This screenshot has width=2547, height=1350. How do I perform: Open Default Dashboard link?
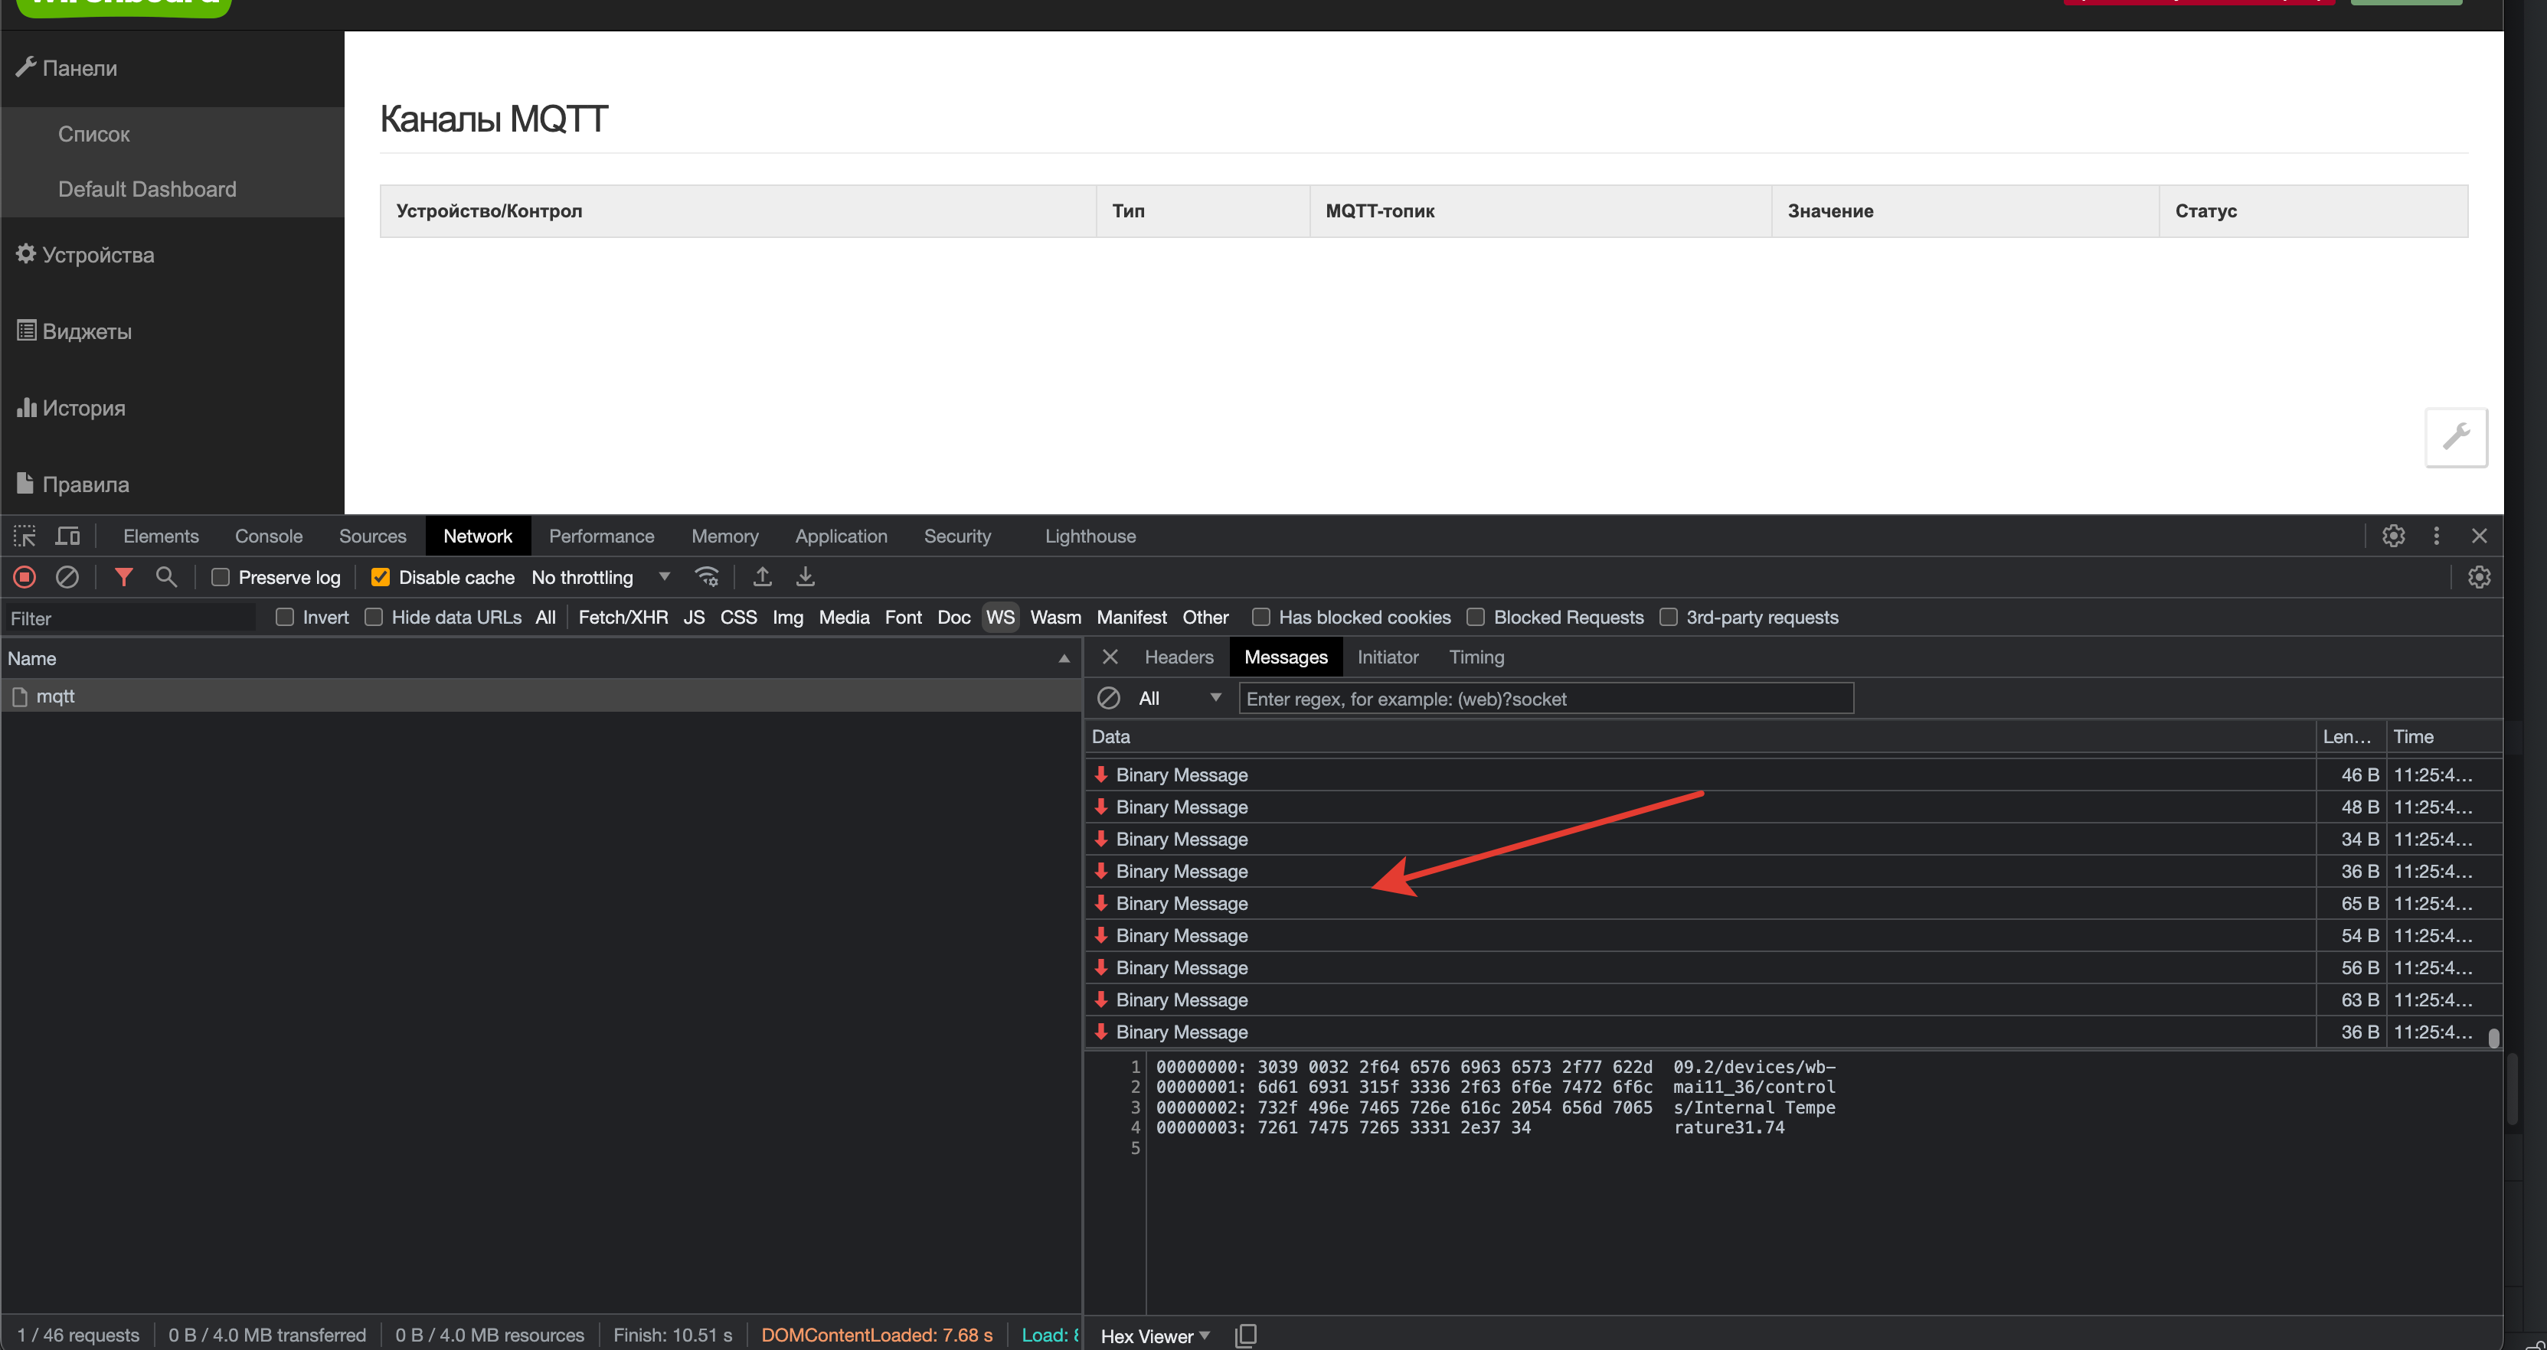[147, 190]
